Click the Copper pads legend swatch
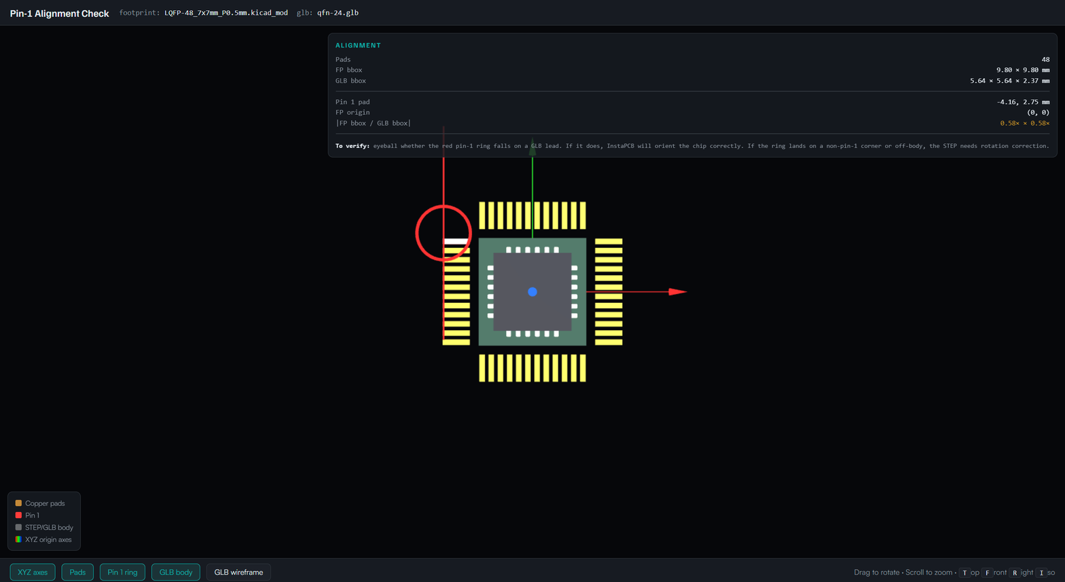This screenshot has width=1065, height=582. point(18,503)
